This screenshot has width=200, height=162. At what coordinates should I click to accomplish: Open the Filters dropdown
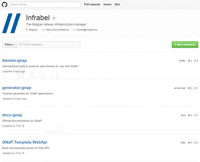[x=10, y=45]
